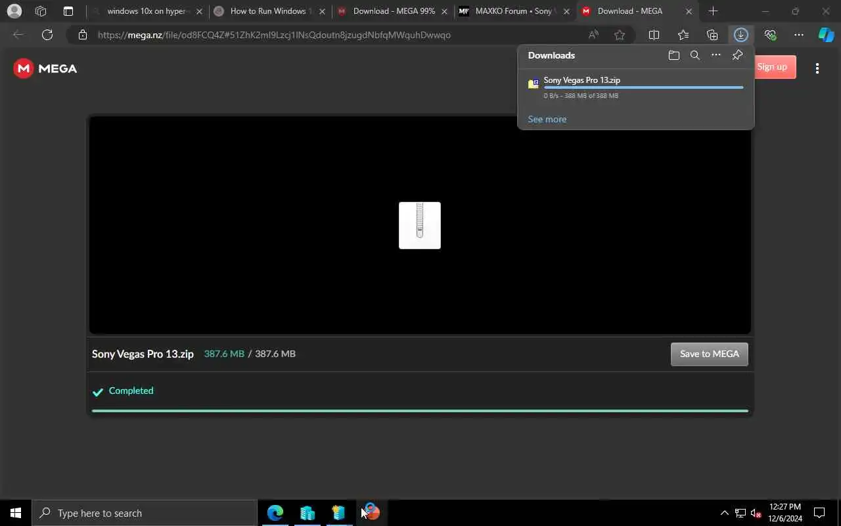This screenshot has height=526, width=841.
Task: Open more options in the Downloads panel
Action: 716,55
